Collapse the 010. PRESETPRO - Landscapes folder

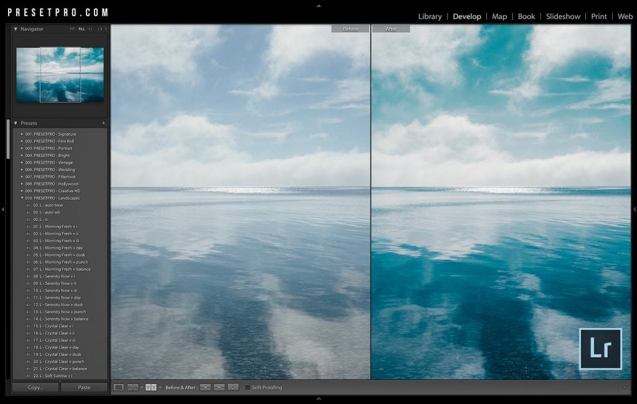pyautogui.click(x=22, y=198)
